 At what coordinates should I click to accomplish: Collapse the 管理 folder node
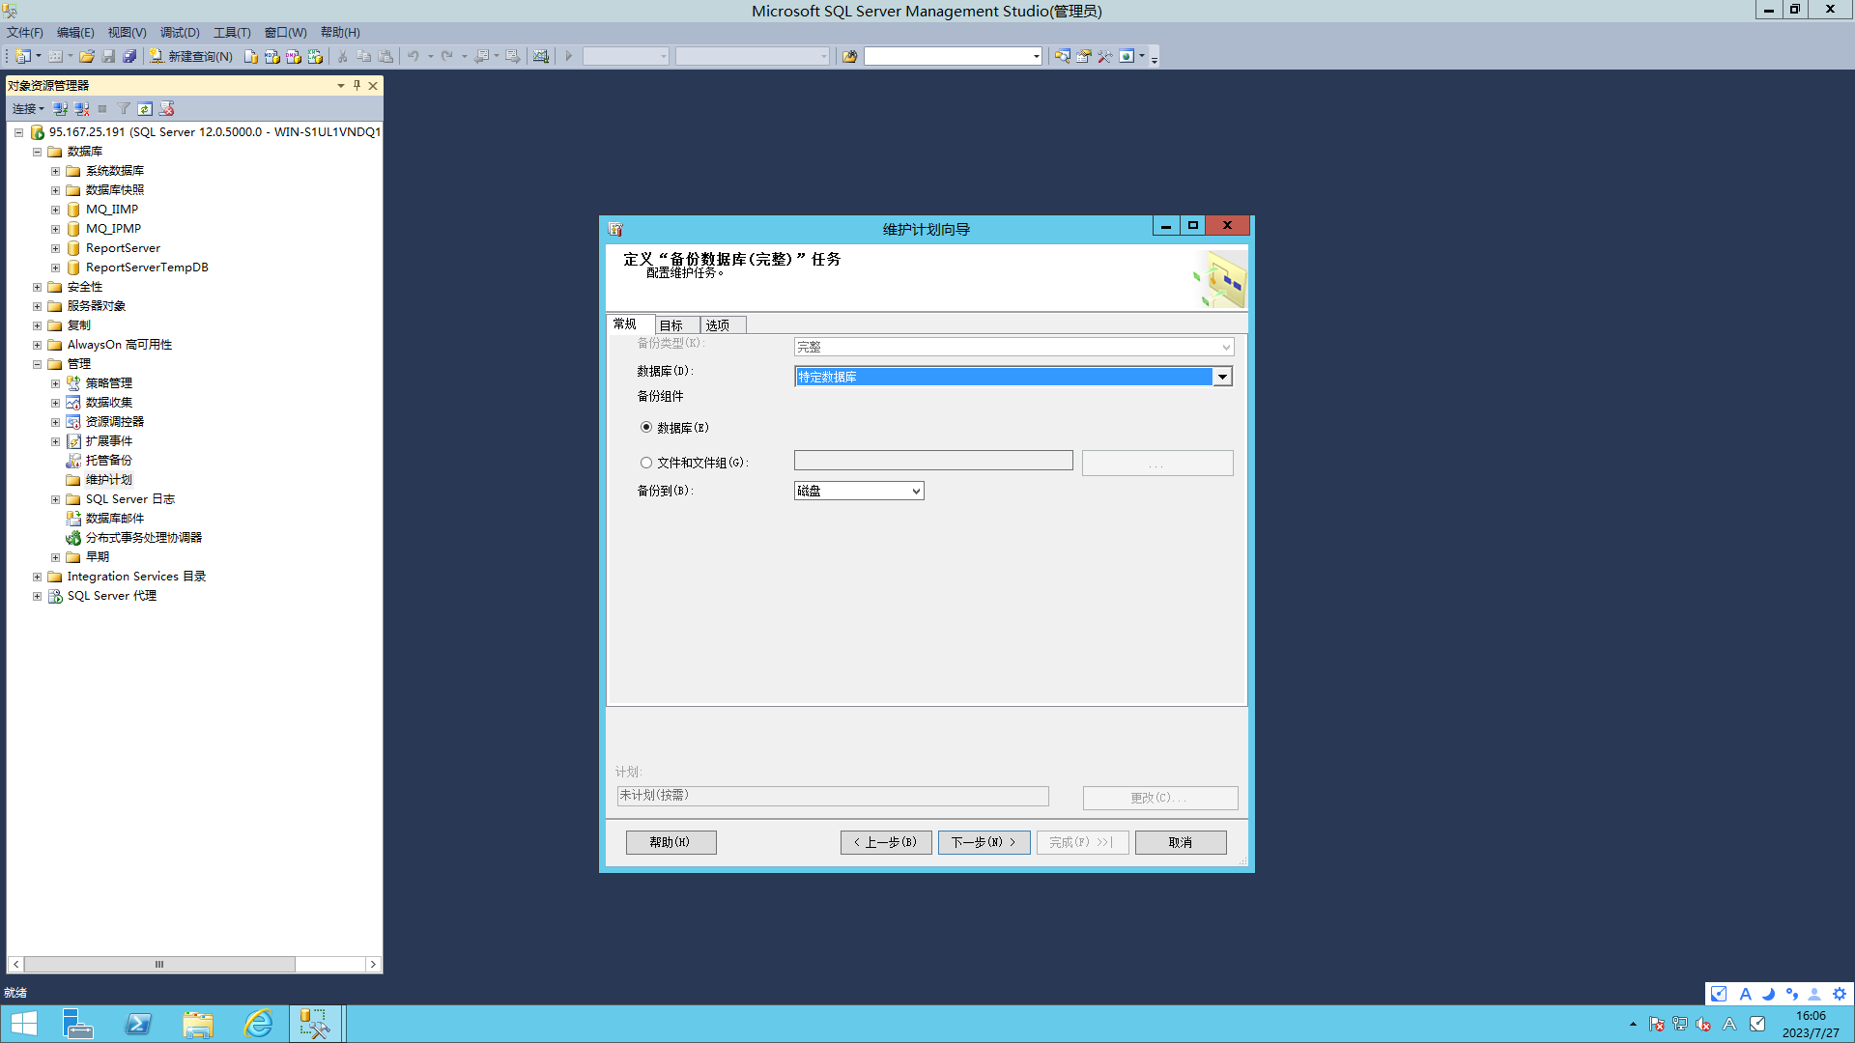pyautogui.click(x=37, y=364)
